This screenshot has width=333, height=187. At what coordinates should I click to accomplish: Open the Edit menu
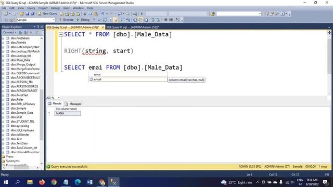click(x=12, y=8)
